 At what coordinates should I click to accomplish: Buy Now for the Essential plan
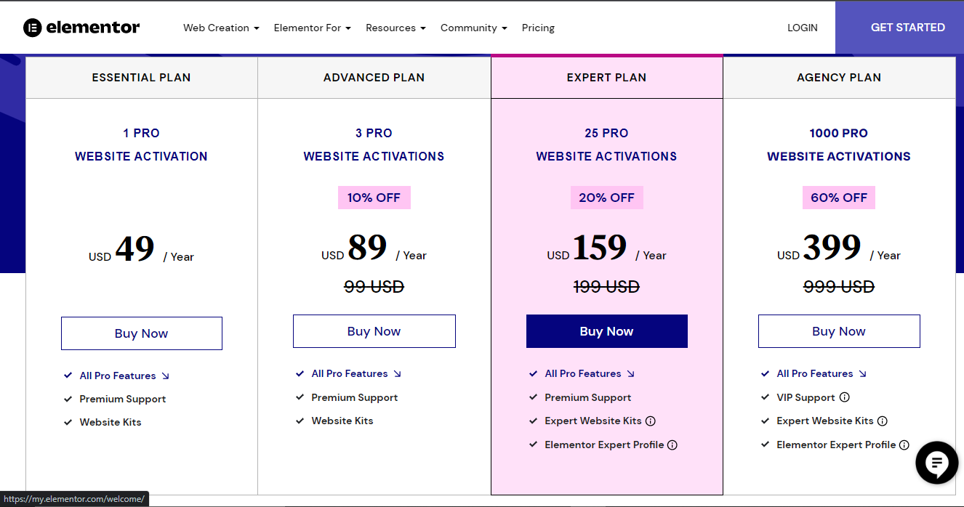point(142,333)
